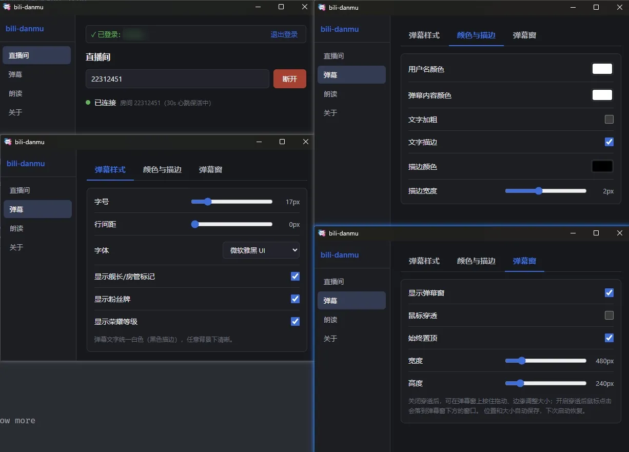Open 弹幕窗 tab in the window with 字号 slider

pyautogui.click(x=210, y=170)
